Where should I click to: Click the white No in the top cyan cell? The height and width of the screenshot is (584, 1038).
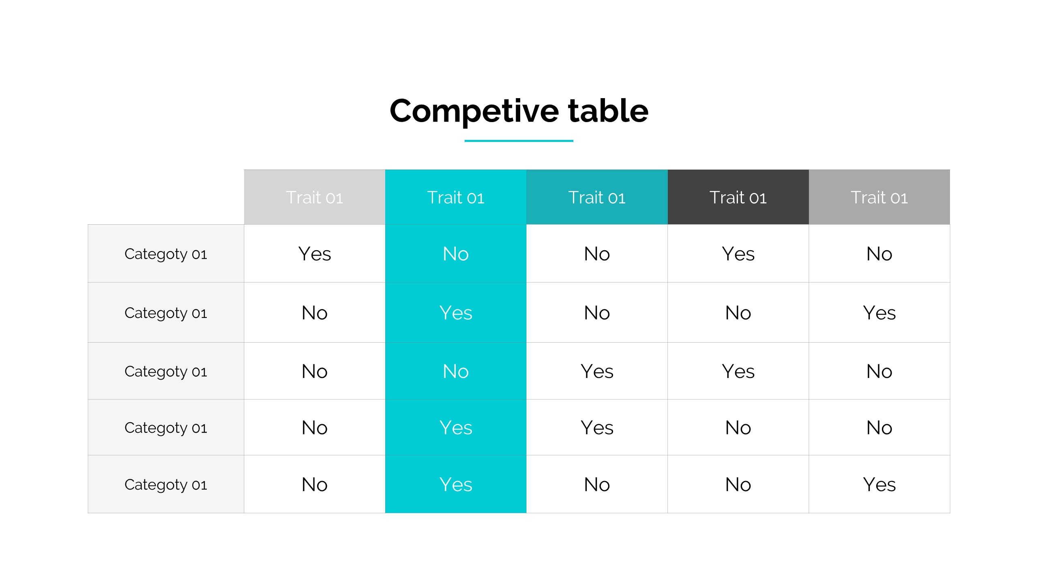tap(455, 254)
